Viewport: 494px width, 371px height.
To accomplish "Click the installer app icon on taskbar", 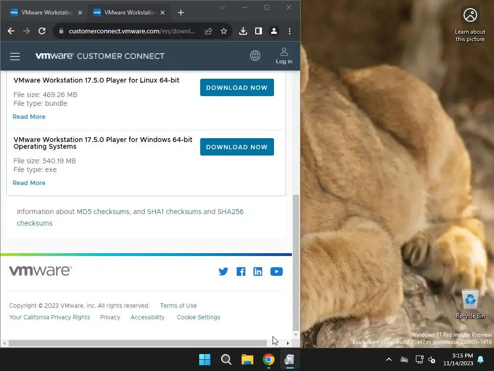I will [x=289, y=359].
